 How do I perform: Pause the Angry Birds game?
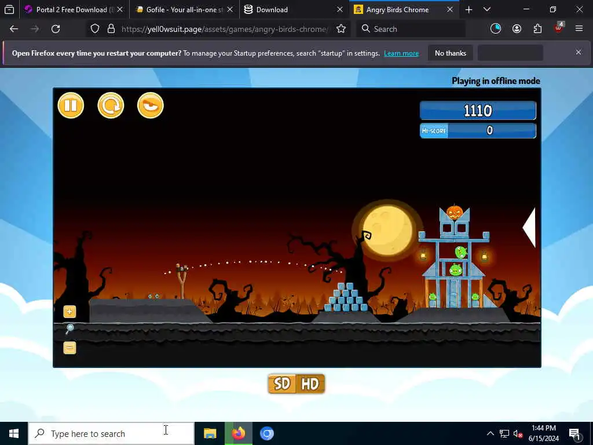(71, 105)
